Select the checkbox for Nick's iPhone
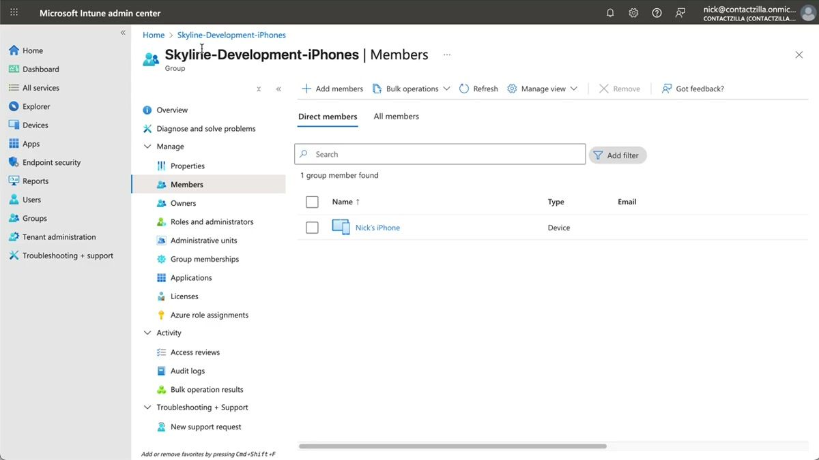 pos(312,227)
